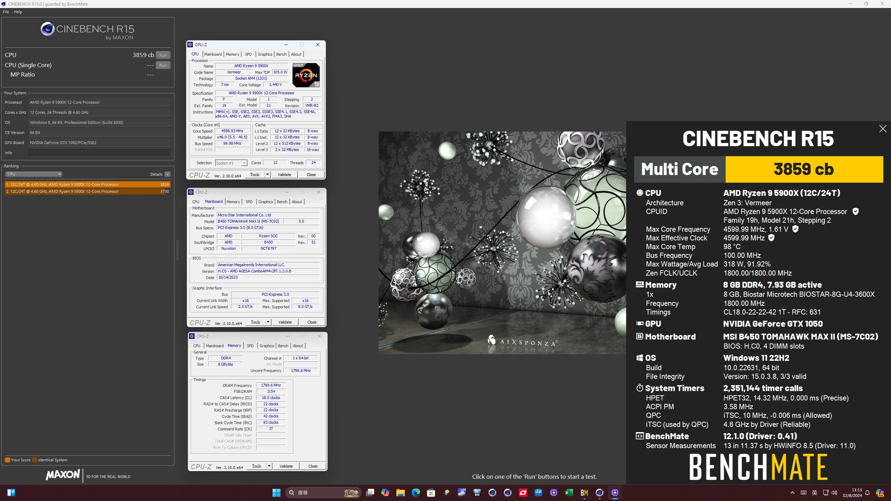Click the touch keyboard tray icon
Viewport: 891px width, 501px height.
(x=804, y=493)
